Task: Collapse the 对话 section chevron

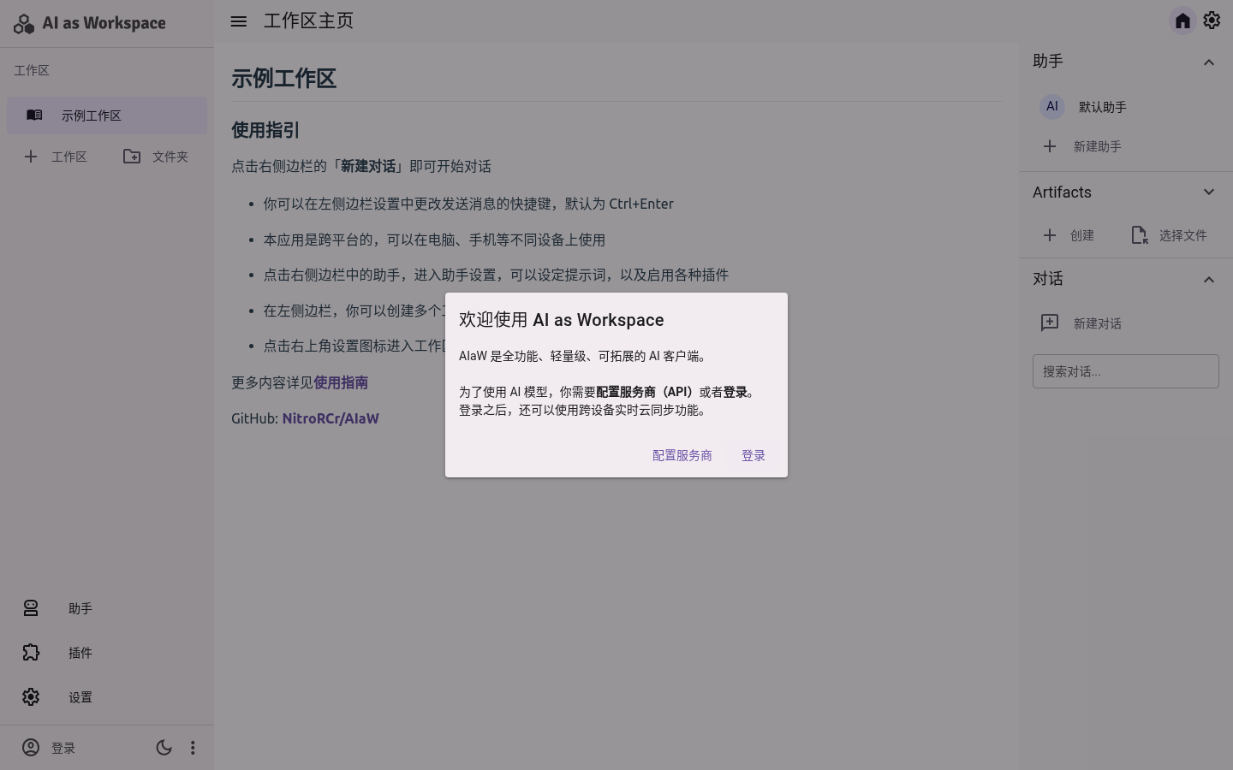Action: tap(1209, 279)
